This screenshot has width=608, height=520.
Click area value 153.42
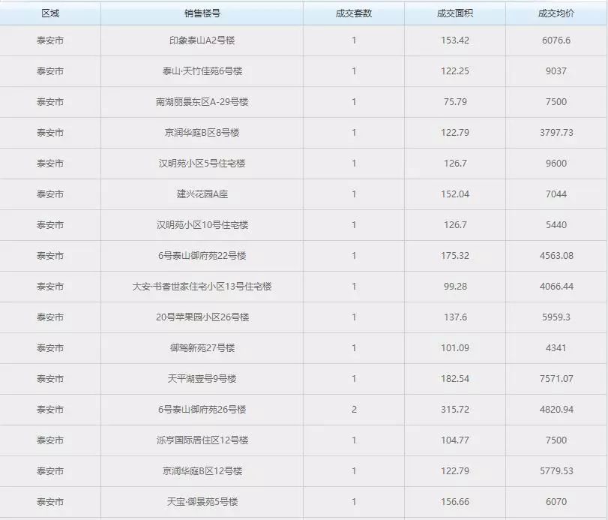(455, 41)
